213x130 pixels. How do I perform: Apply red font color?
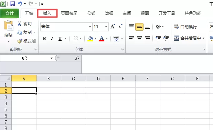coord(102,39)
